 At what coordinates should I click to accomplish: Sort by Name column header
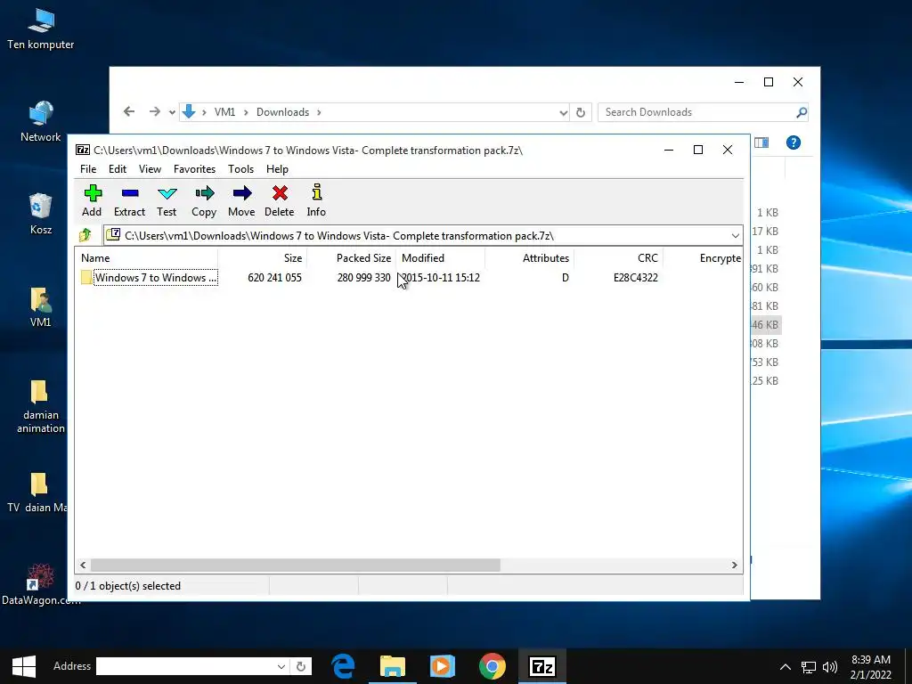pos(146,258)
